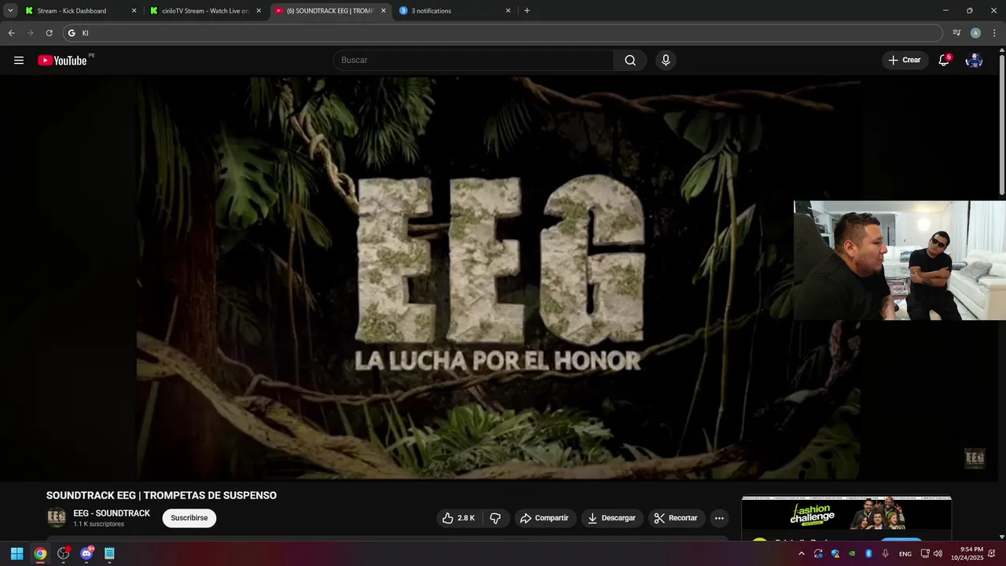
Task: Like the video with 2.8 K likes
Action: click(457, 518)
